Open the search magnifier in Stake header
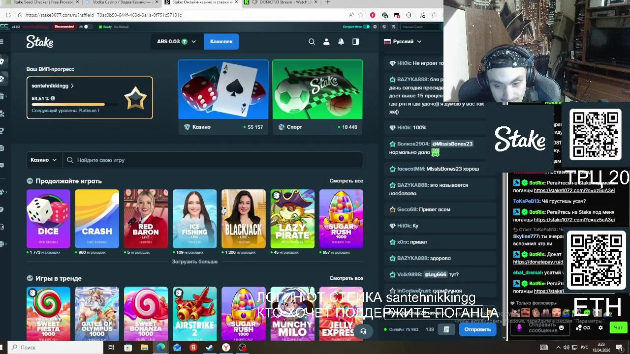The width and height of the screenshot is (630, 354). pyautogui.click(x=312, y=42)
